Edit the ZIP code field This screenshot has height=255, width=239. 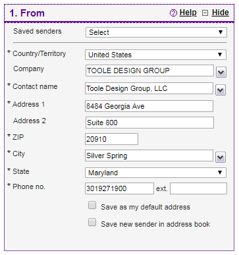point(111,139)
